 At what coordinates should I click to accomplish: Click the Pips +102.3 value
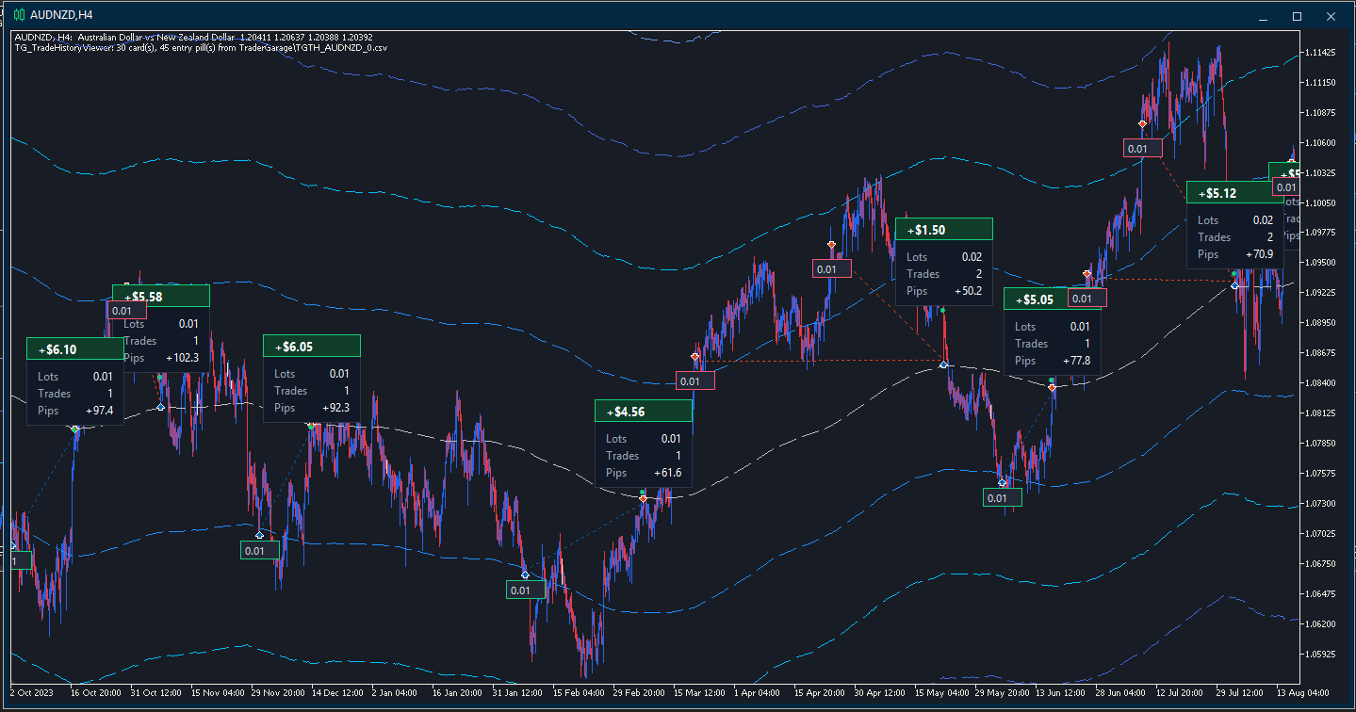(x=182, y=358)
